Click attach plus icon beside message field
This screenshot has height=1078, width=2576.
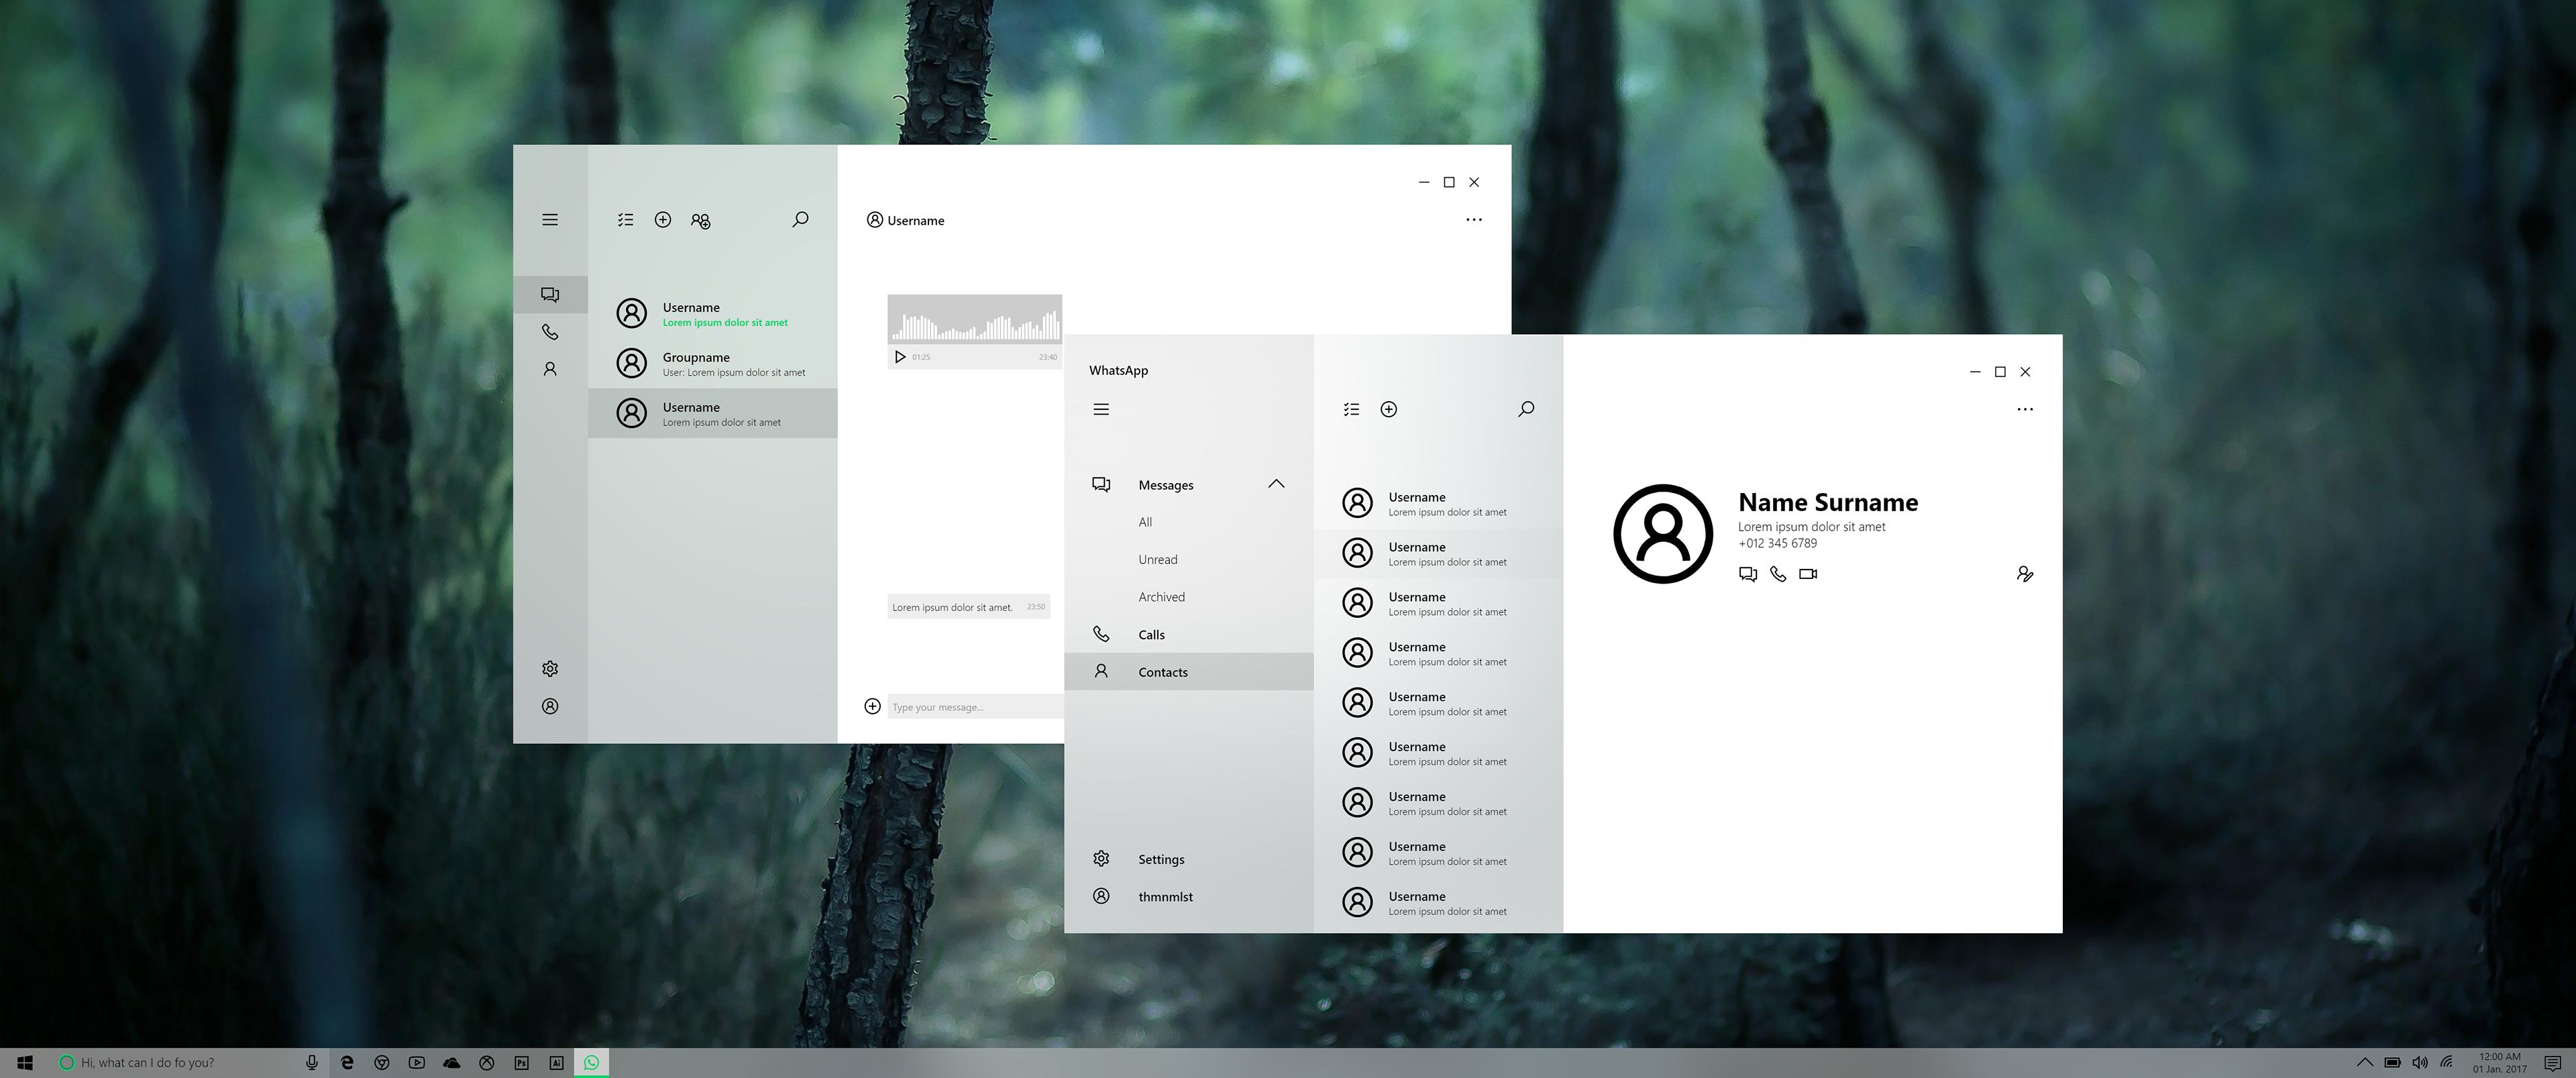tap(872, 707)
